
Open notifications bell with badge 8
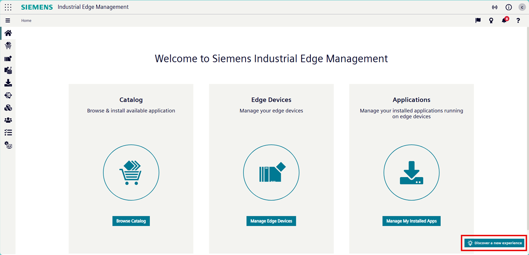[504, 21]
